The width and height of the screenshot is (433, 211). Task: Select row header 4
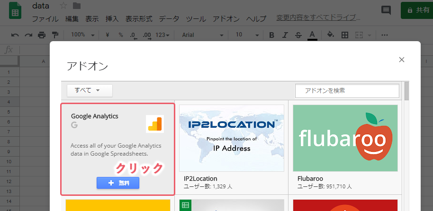click(9, 102)
